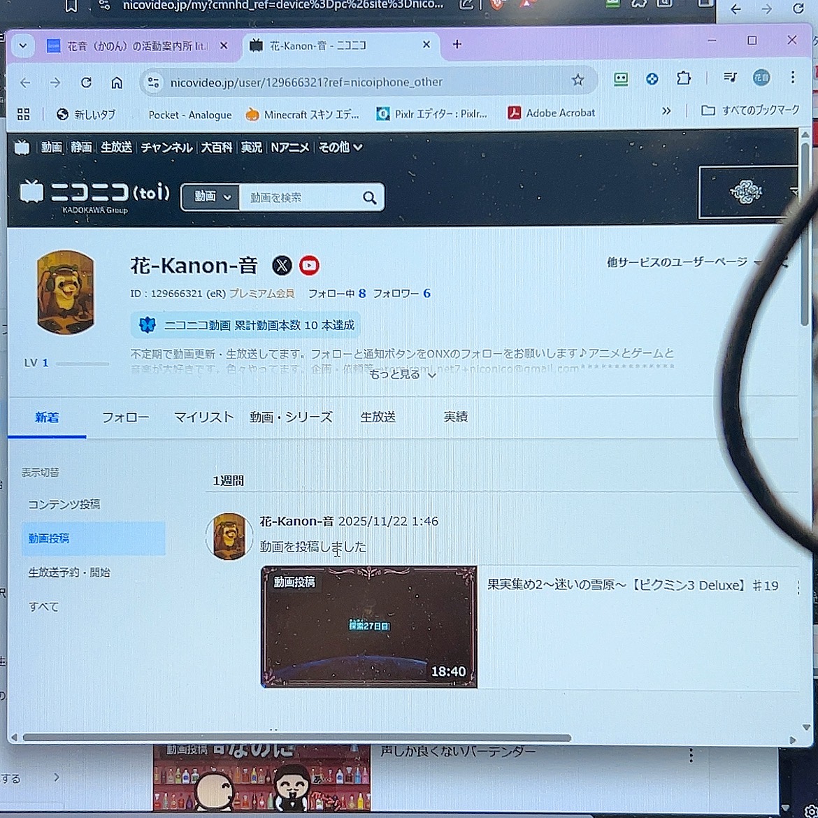Click the horizontal scrollbar at page bottom
The height and width of the screenshot is (818, 818).
[296, 738]
